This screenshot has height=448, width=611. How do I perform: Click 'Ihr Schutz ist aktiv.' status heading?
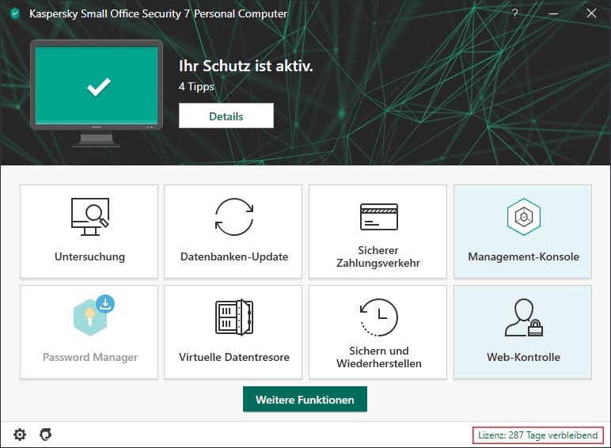click(x=245, y=66)
